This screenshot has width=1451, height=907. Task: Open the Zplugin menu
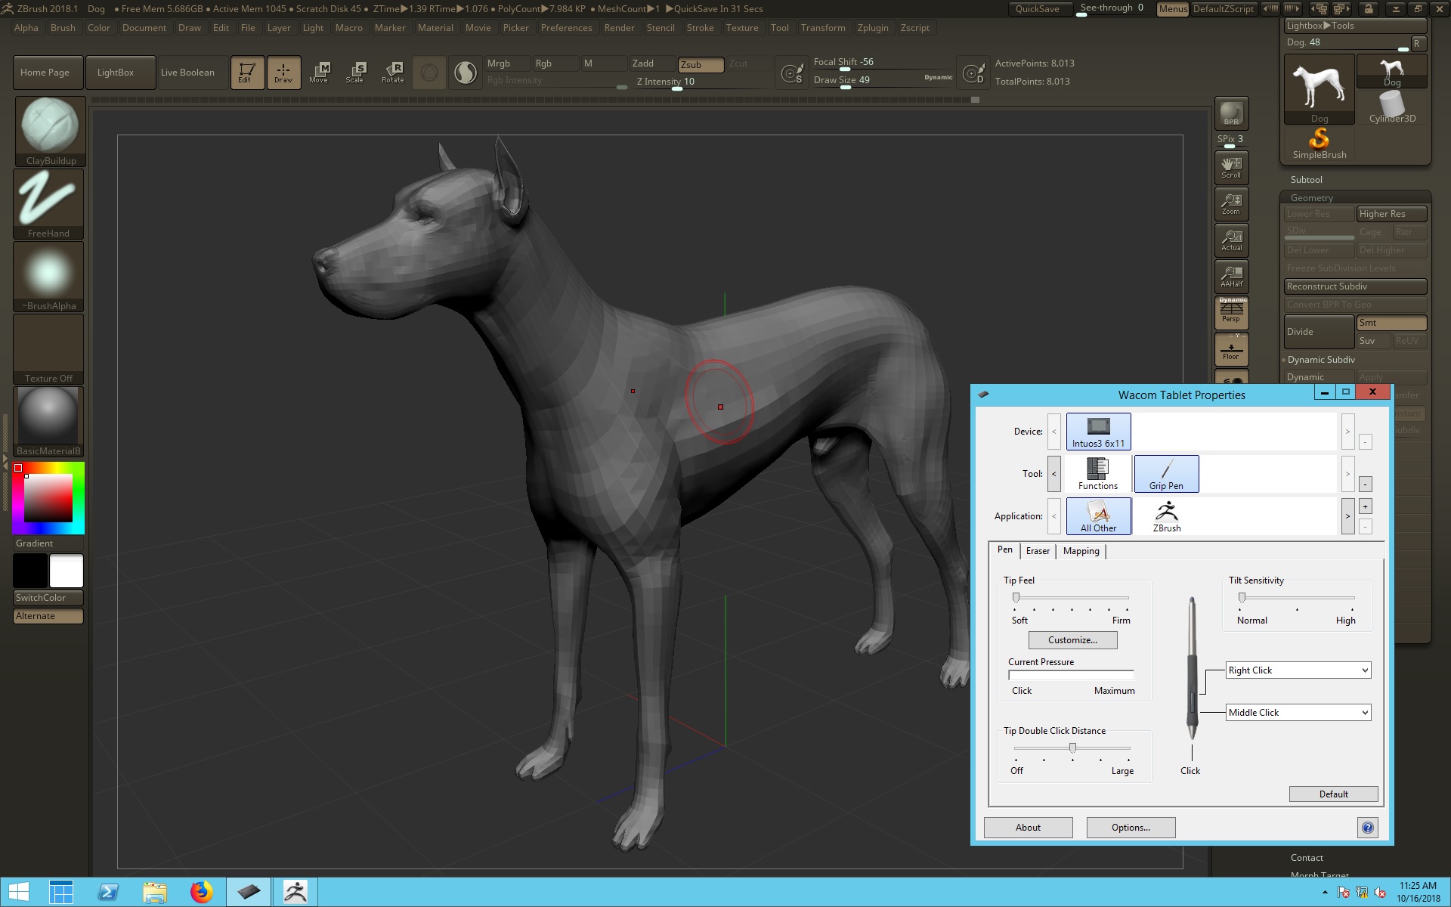click(873, 28)
